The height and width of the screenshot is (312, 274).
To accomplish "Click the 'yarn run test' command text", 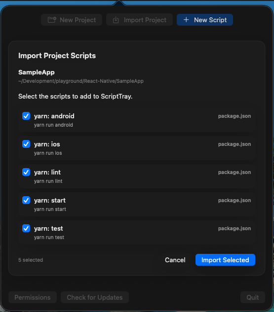I will tap(49, 237).
